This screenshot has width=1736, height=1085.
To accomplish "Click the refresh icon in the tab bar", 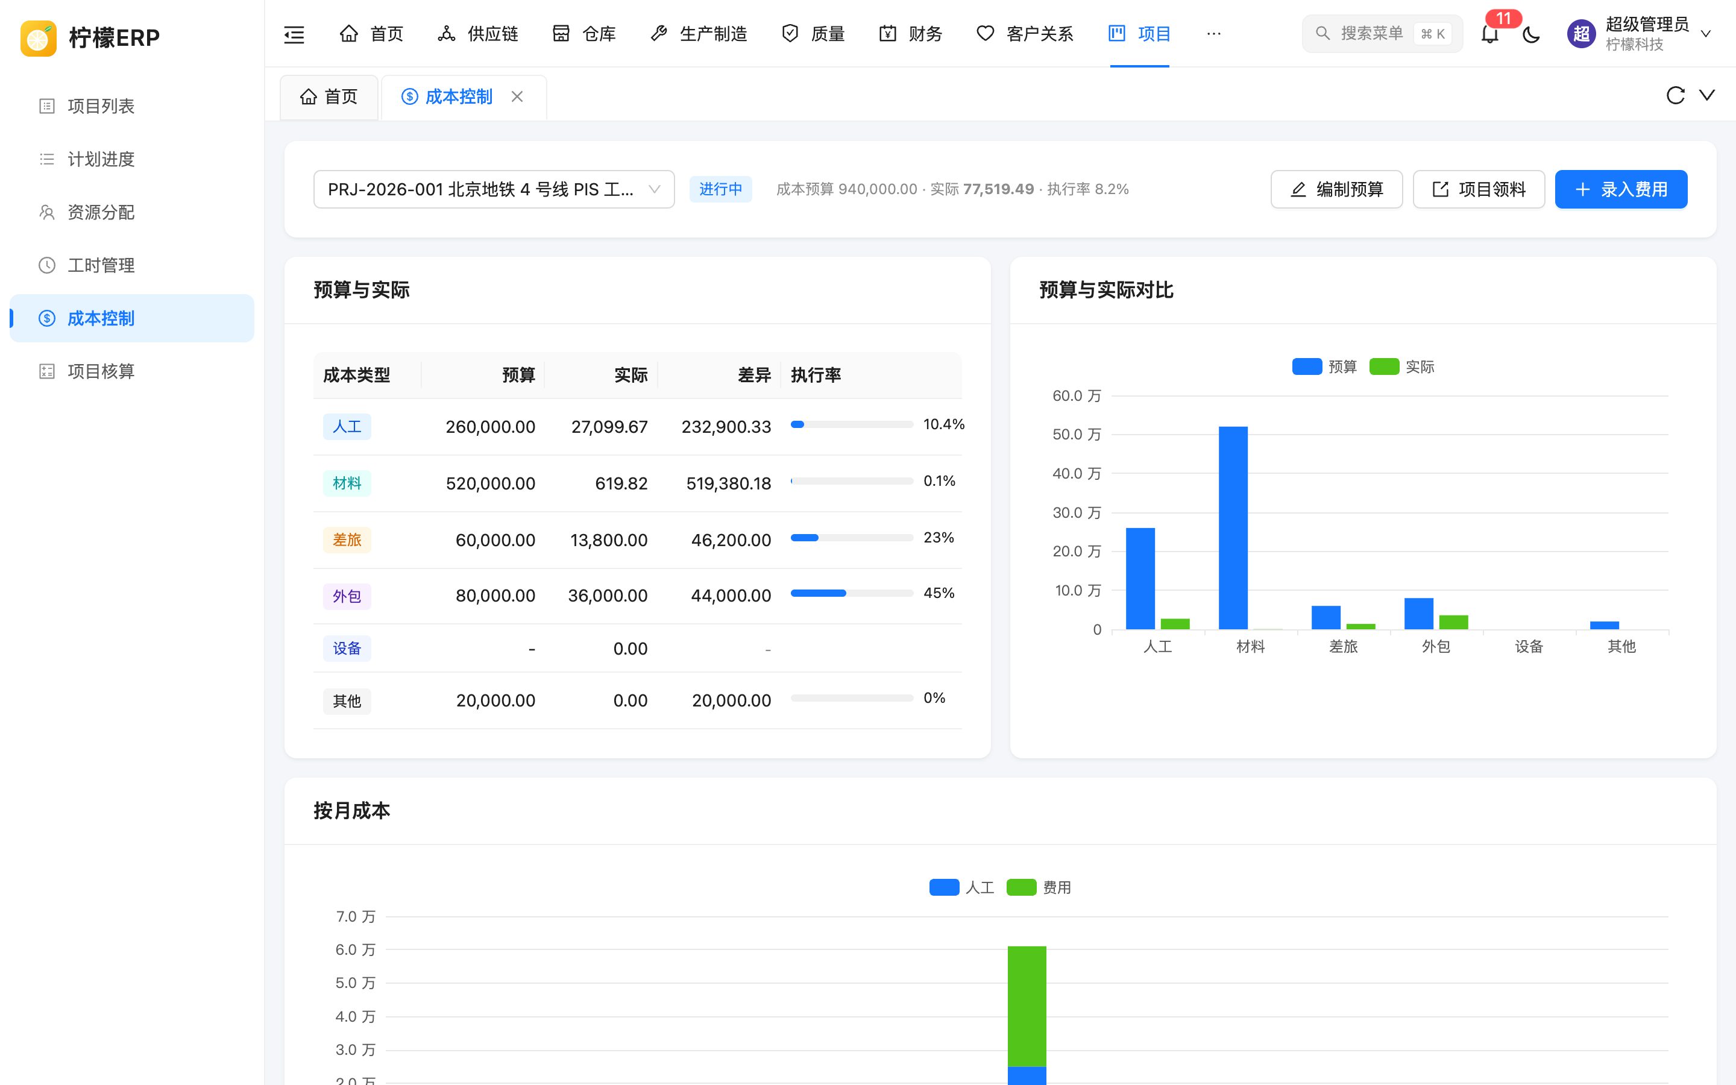I will click(1675, 95).
